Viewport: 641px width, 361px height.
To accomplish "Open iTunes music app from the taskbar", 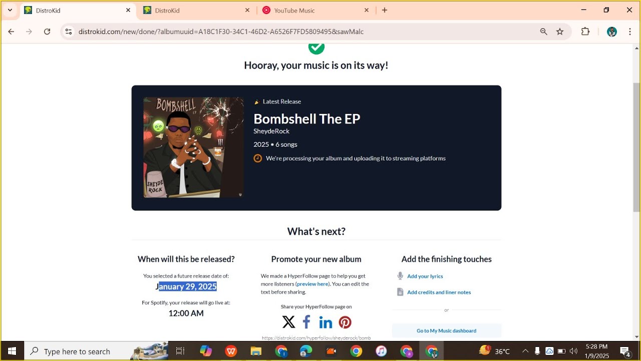I will (381, 351).
